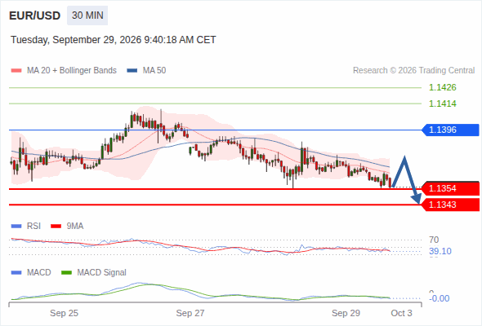Select the red 1.1354 support price tag
The image size is (482, 326).
coord(451,188)
